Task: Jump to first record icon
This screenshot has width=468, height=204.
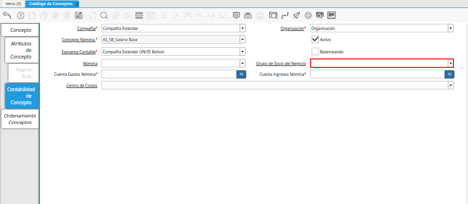Action: point(187,15)
